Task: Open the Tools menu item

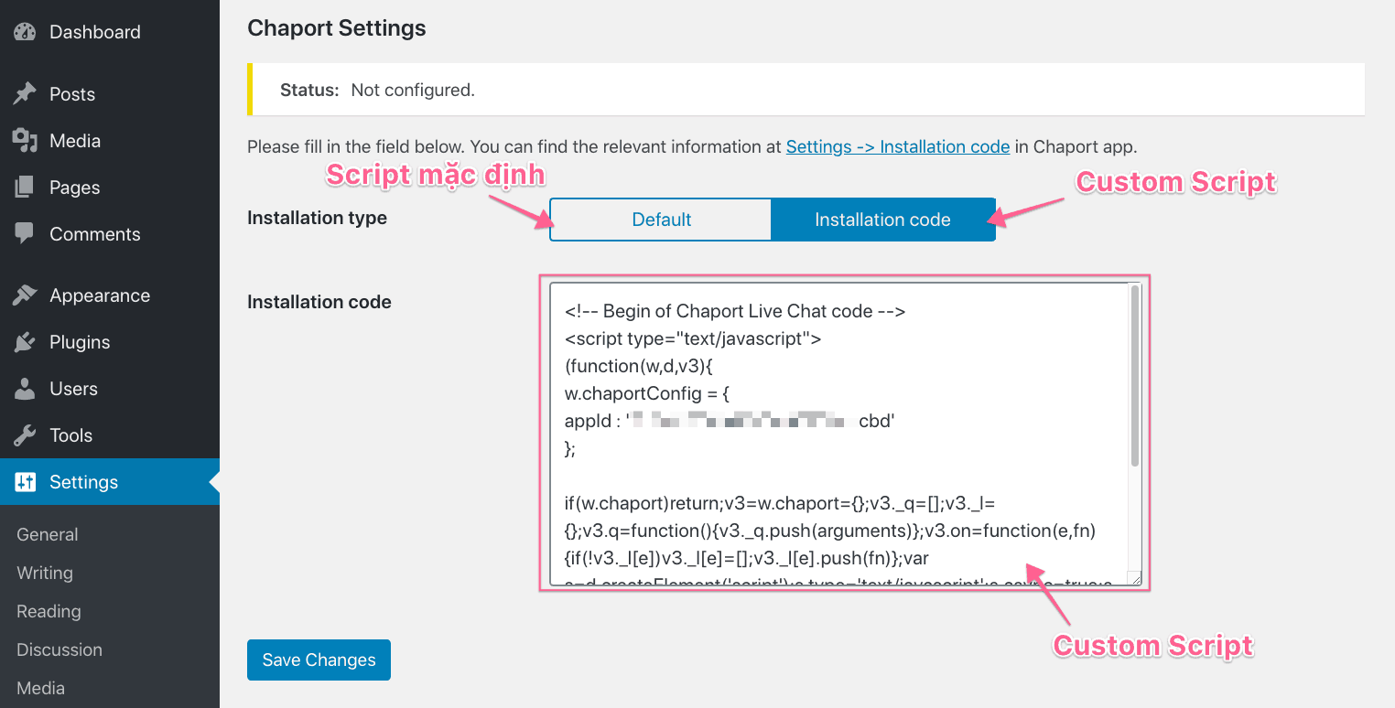Action: tap(110, 435)
